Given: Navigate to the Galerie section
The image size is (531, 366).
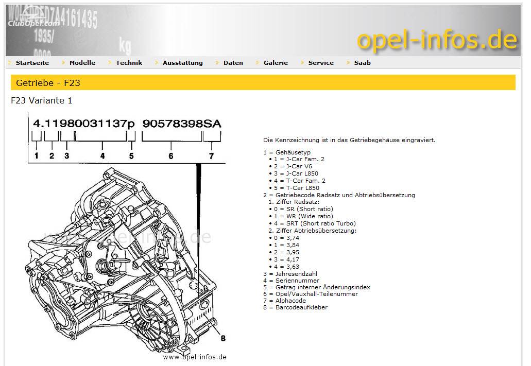Looking at the screenshot, I should (x=276, y=63).
